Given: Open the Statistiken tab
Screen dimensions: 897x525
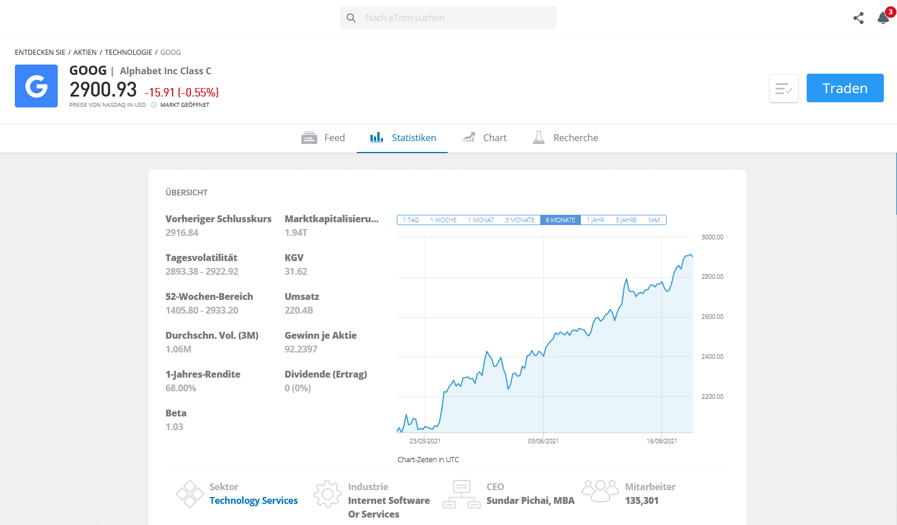Looking at the screenshot, I should pyautogui.click(x=402, y=138).
